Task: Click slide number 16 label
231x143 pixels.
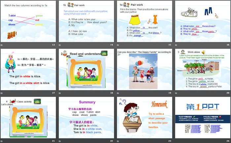Action: (x=228, y=45)
